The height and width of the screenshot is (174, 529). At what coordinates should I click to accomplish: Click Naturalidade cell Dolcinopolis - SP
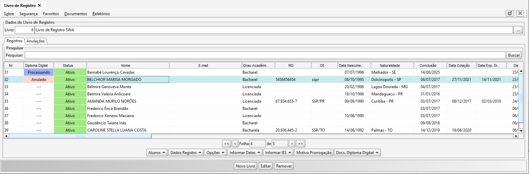(x=392, y=80)
